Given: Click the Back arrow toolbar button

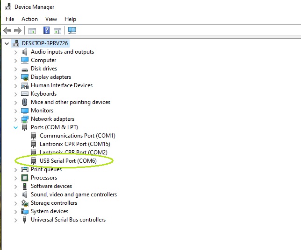Looking at the screenshot, I should pos(7,31).
